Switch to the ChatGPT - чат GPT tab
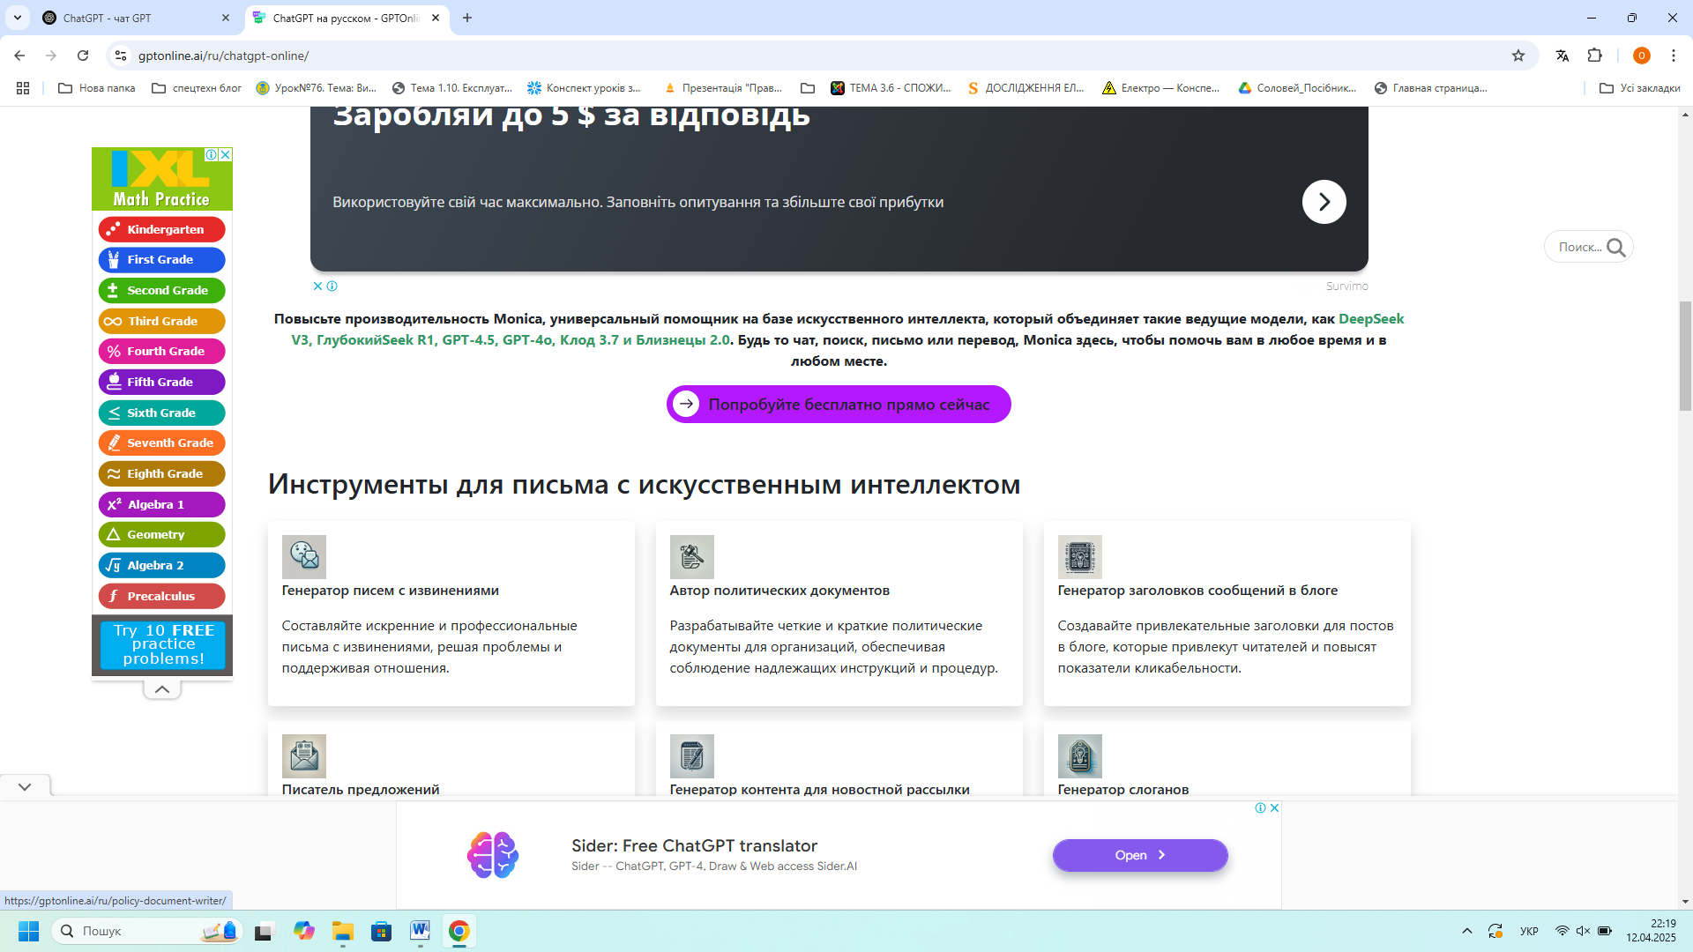Screen dimensions: 1693x952 click(137, 18)
